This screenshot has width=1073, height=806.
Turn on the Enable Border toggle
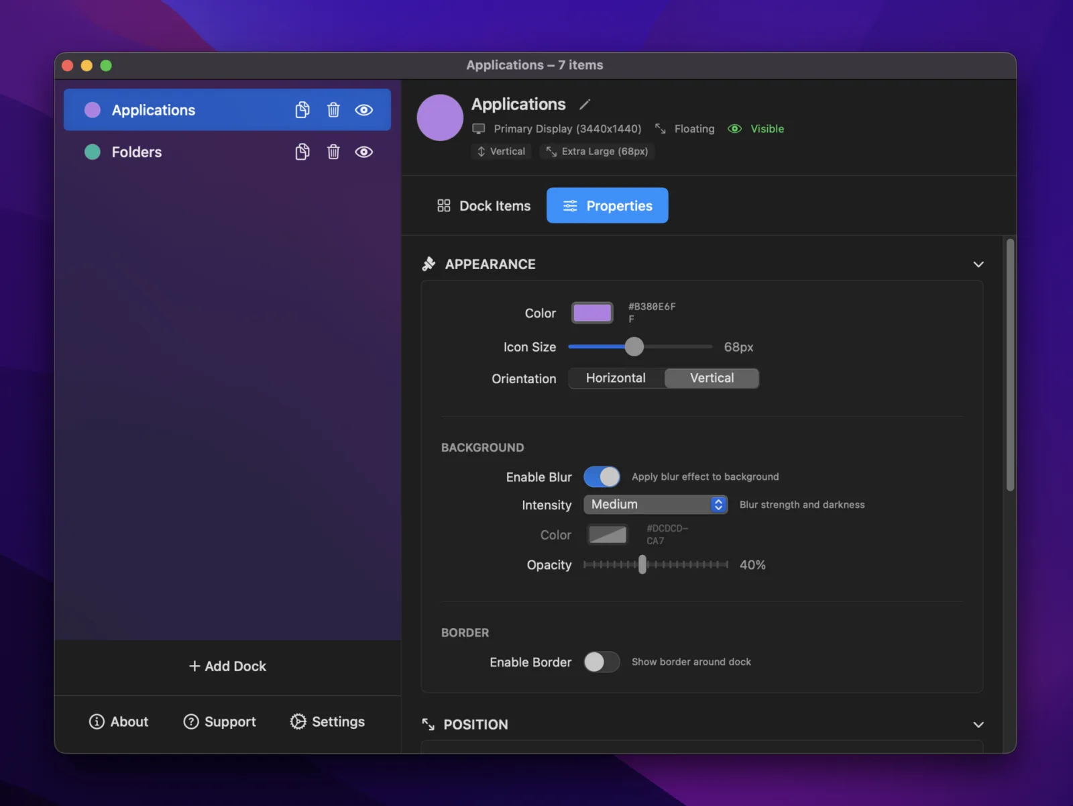(602, 662)
